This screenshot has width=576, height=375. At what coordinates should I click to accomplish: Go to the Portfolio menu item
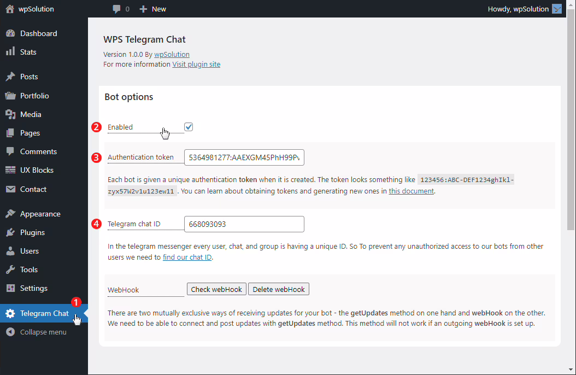point(34,96)
